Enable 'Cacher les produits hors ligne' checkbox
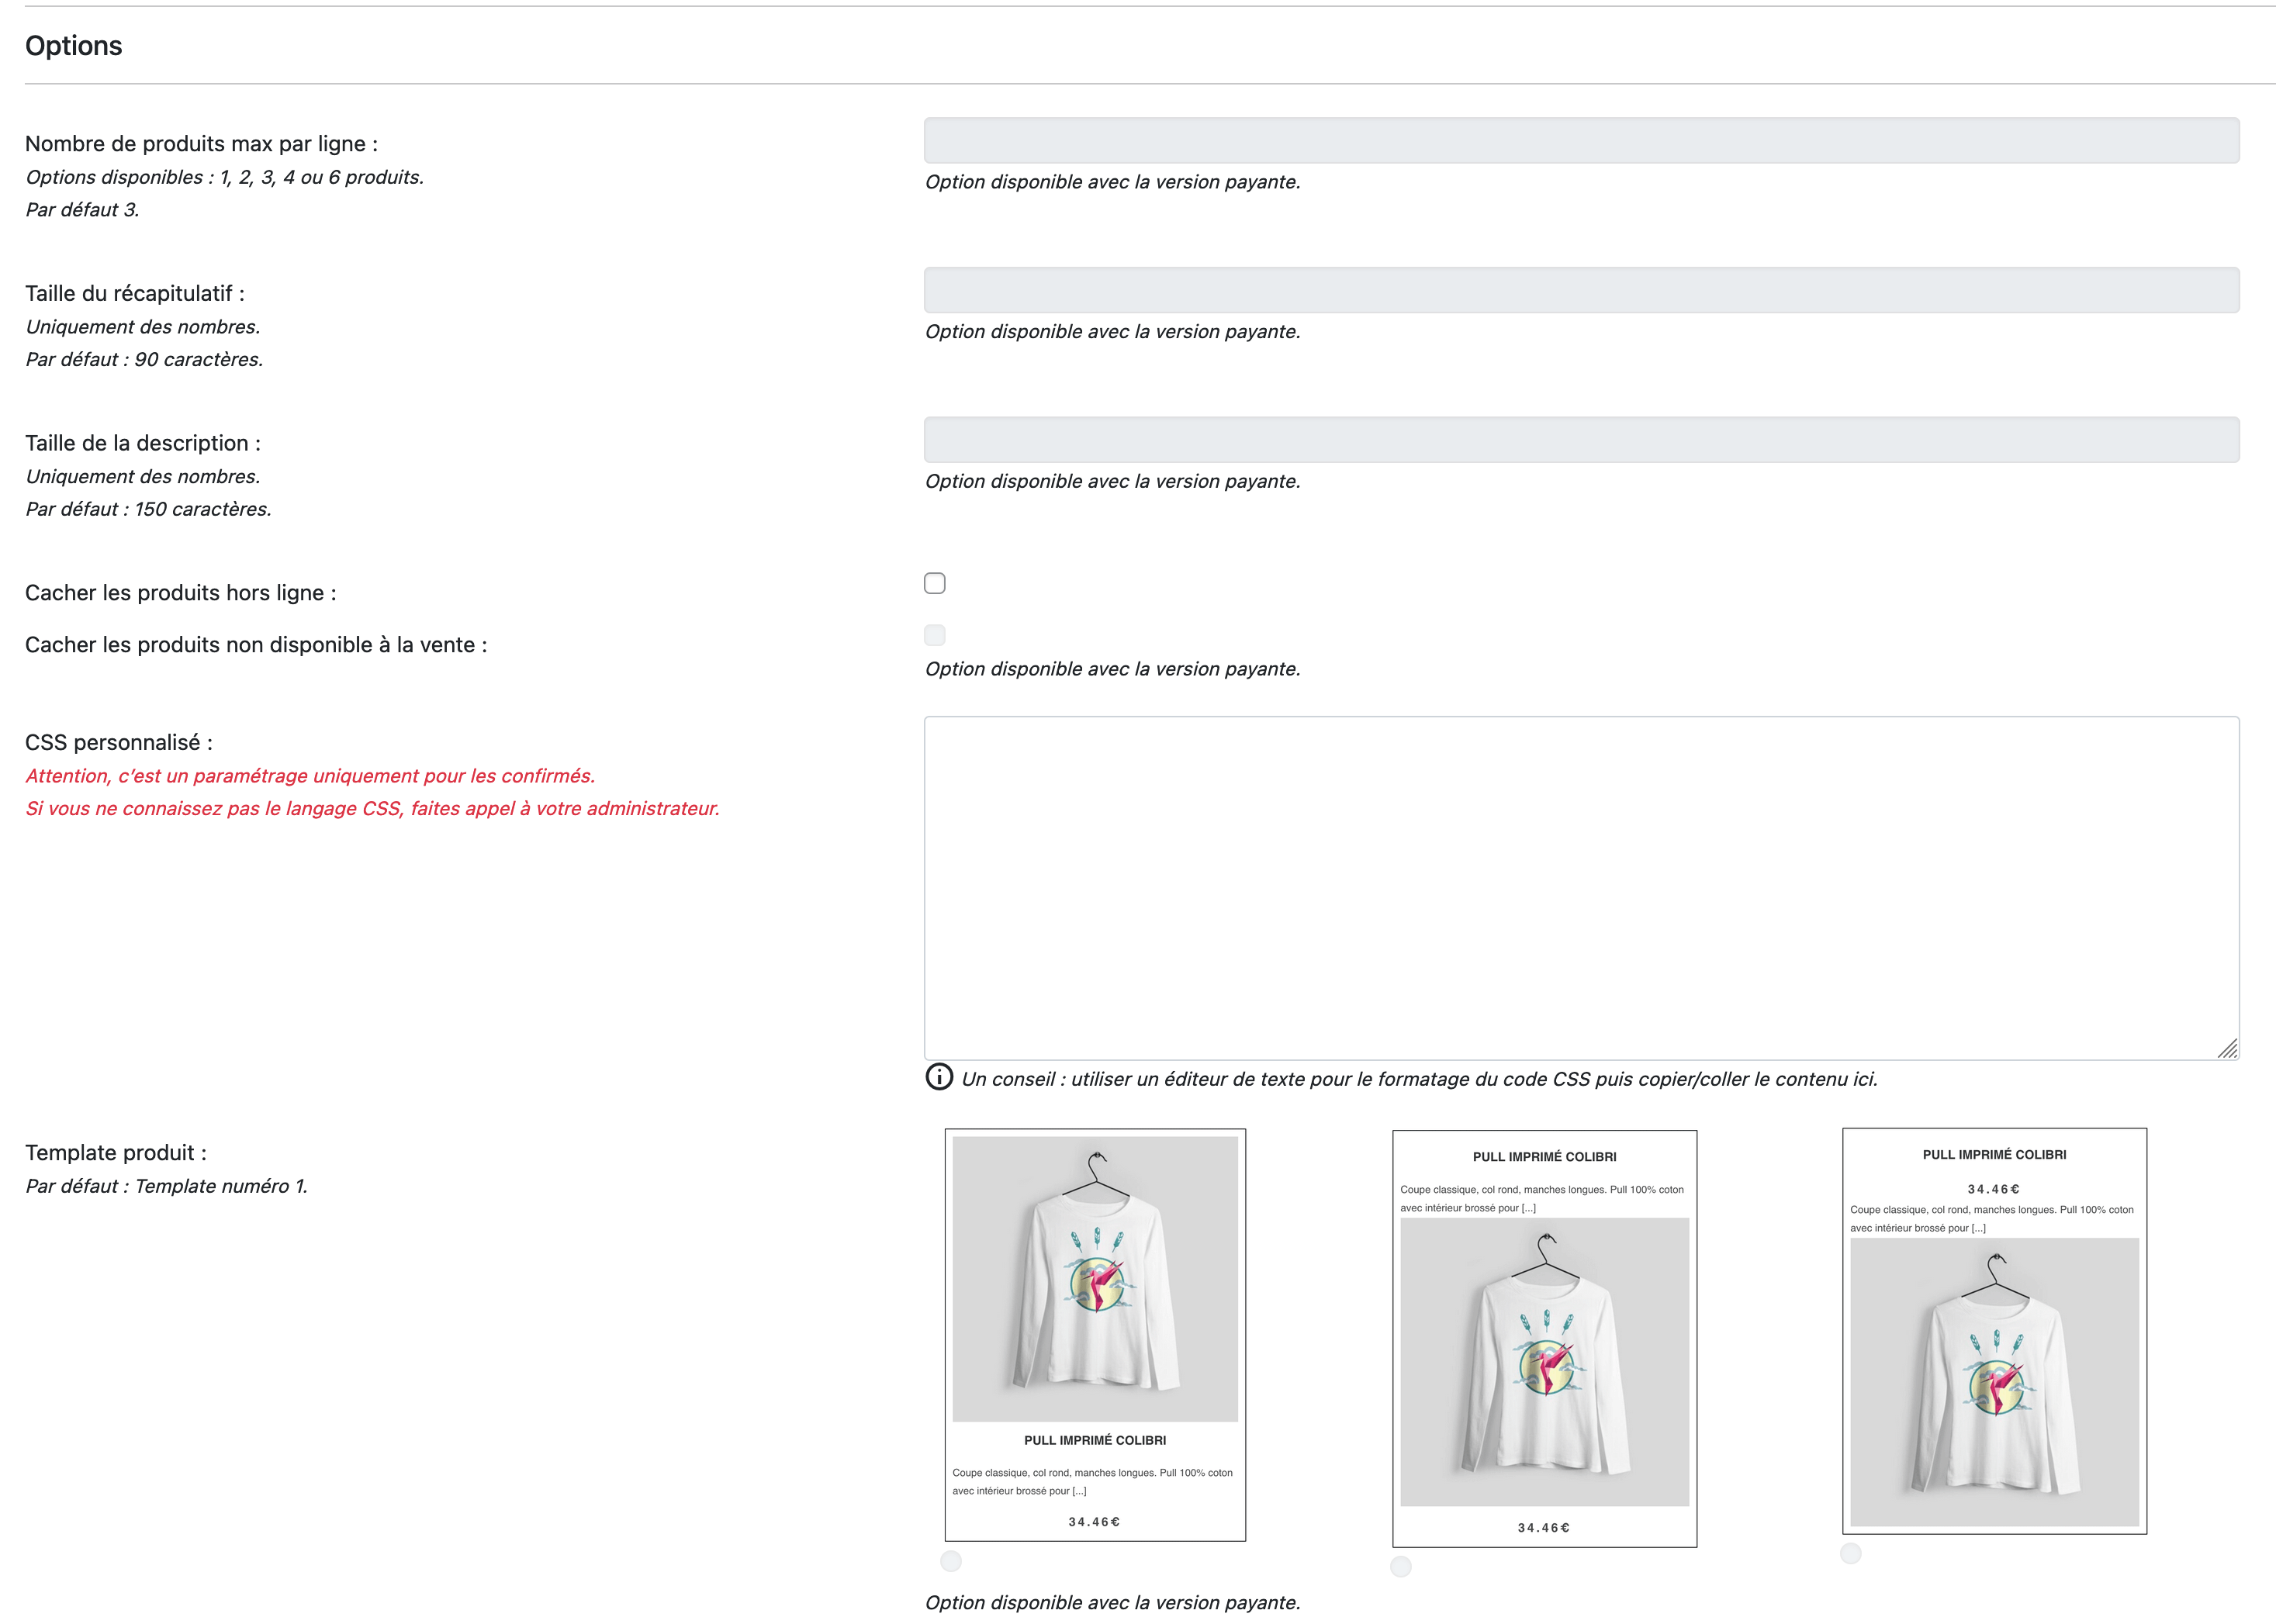 click(x=935, y=583)
